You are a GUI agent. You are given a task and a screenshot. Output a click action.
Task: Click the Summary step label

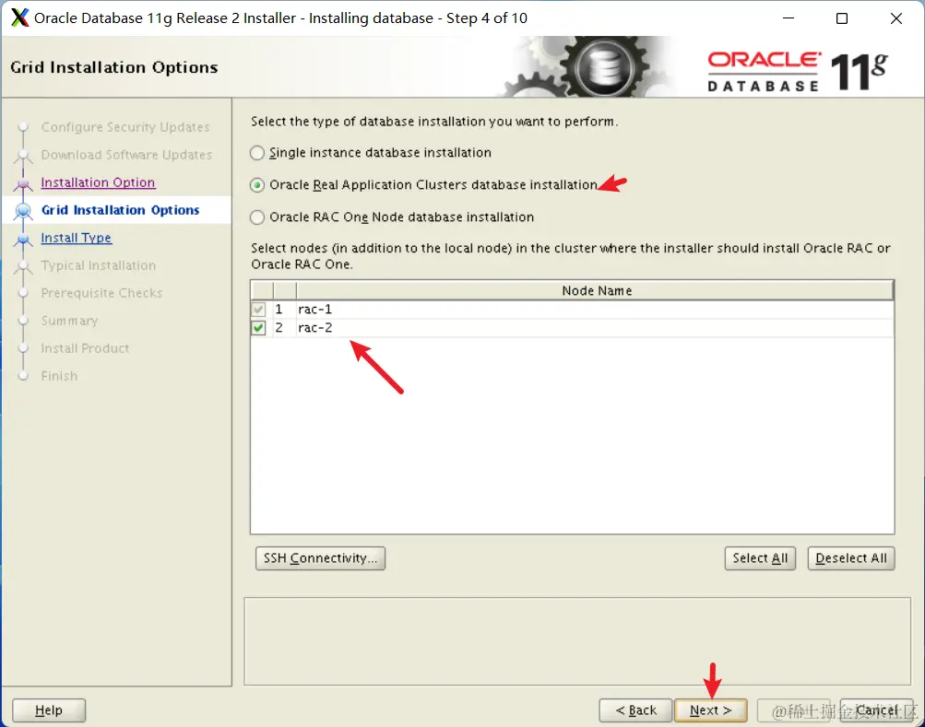click(69, 322)
